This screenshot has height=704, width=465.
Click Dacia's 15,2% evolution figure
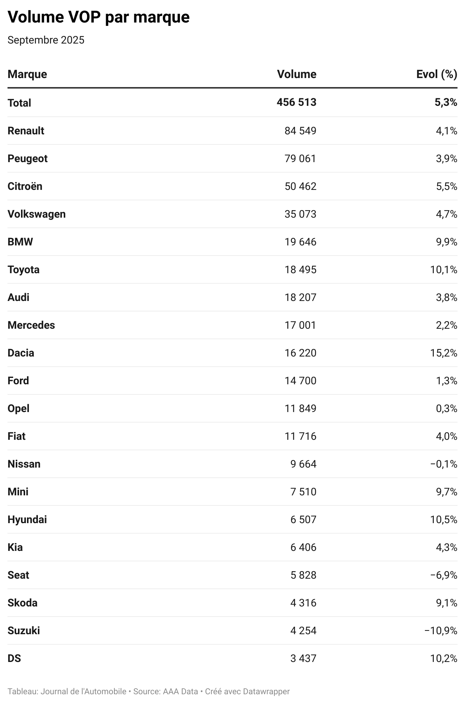pos(444,353)
